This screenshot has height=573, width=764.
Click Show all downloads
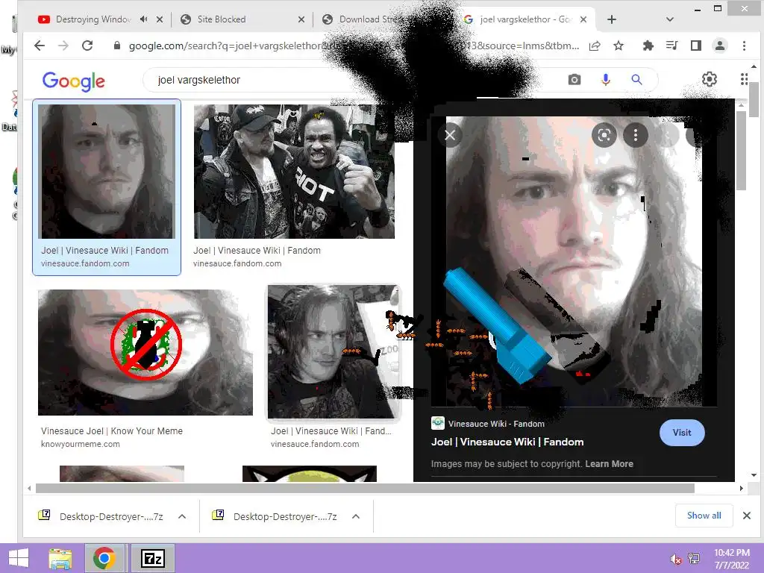[x=704, y=516]
